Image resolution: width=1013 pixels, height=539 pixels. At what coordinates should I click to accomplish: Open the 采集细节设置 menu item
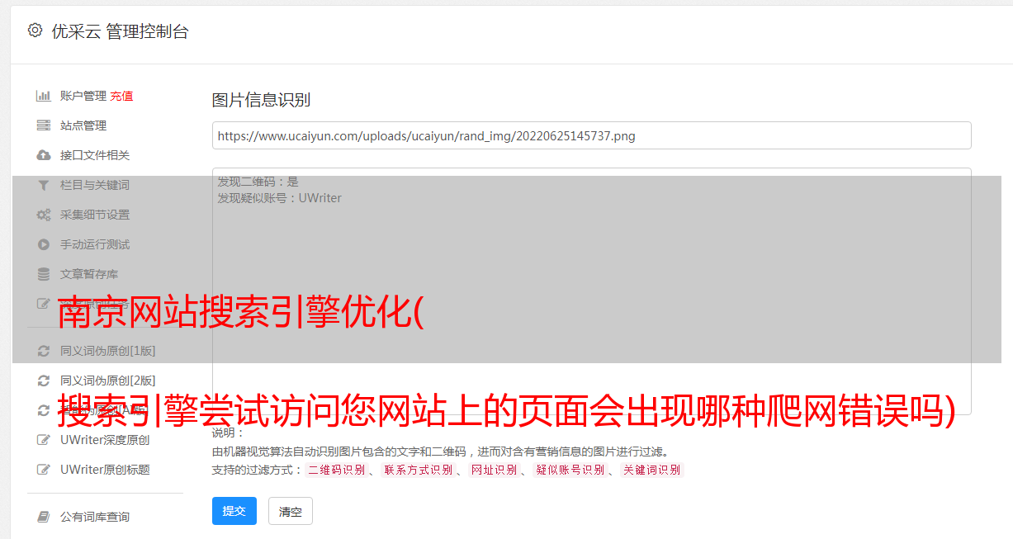point(95,215)
